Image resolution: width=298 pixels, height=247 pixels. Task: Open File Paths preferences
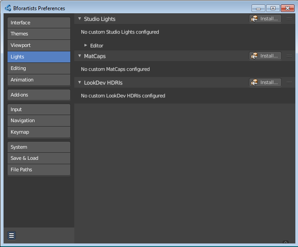point(39,170)
